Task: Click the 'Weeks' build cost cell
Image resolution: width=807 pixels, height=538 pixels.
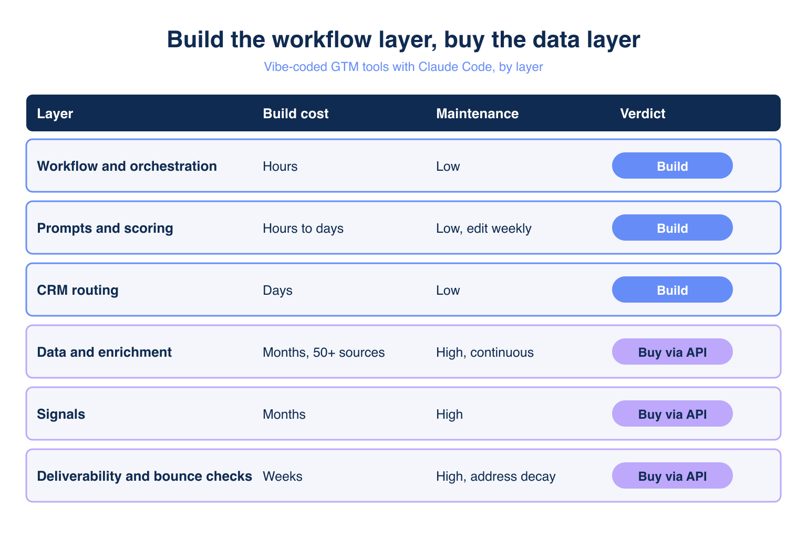Action: coord(283,476)
